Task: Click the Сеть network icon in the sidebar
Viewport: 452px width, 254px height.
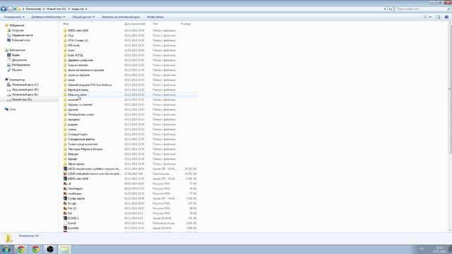Action: pyautogui.click(x=6, y=109)
